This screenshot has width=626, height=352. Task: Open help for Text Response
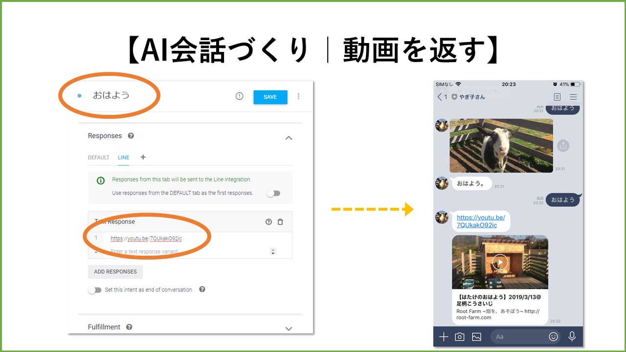(268, 221)
